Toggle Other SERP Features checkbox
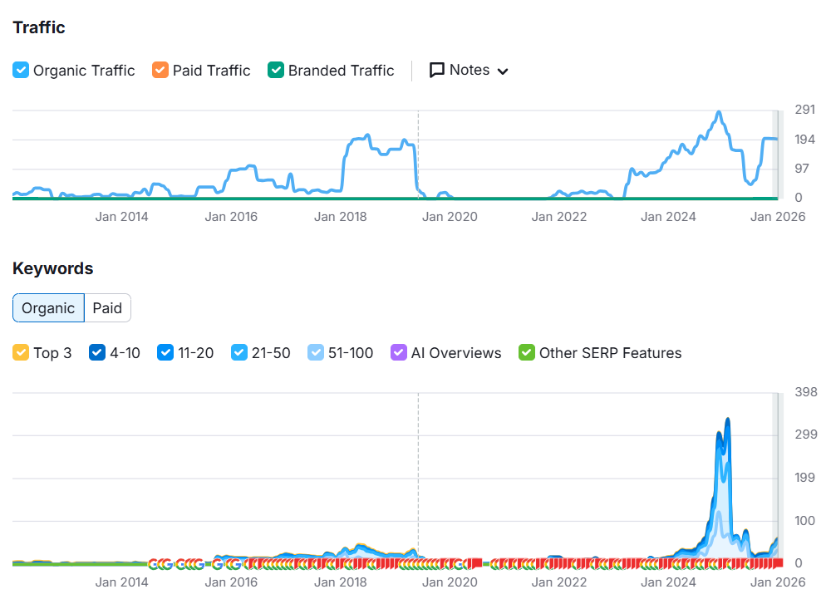This screenshot has height=599, width=821. (x=527, y=353)
